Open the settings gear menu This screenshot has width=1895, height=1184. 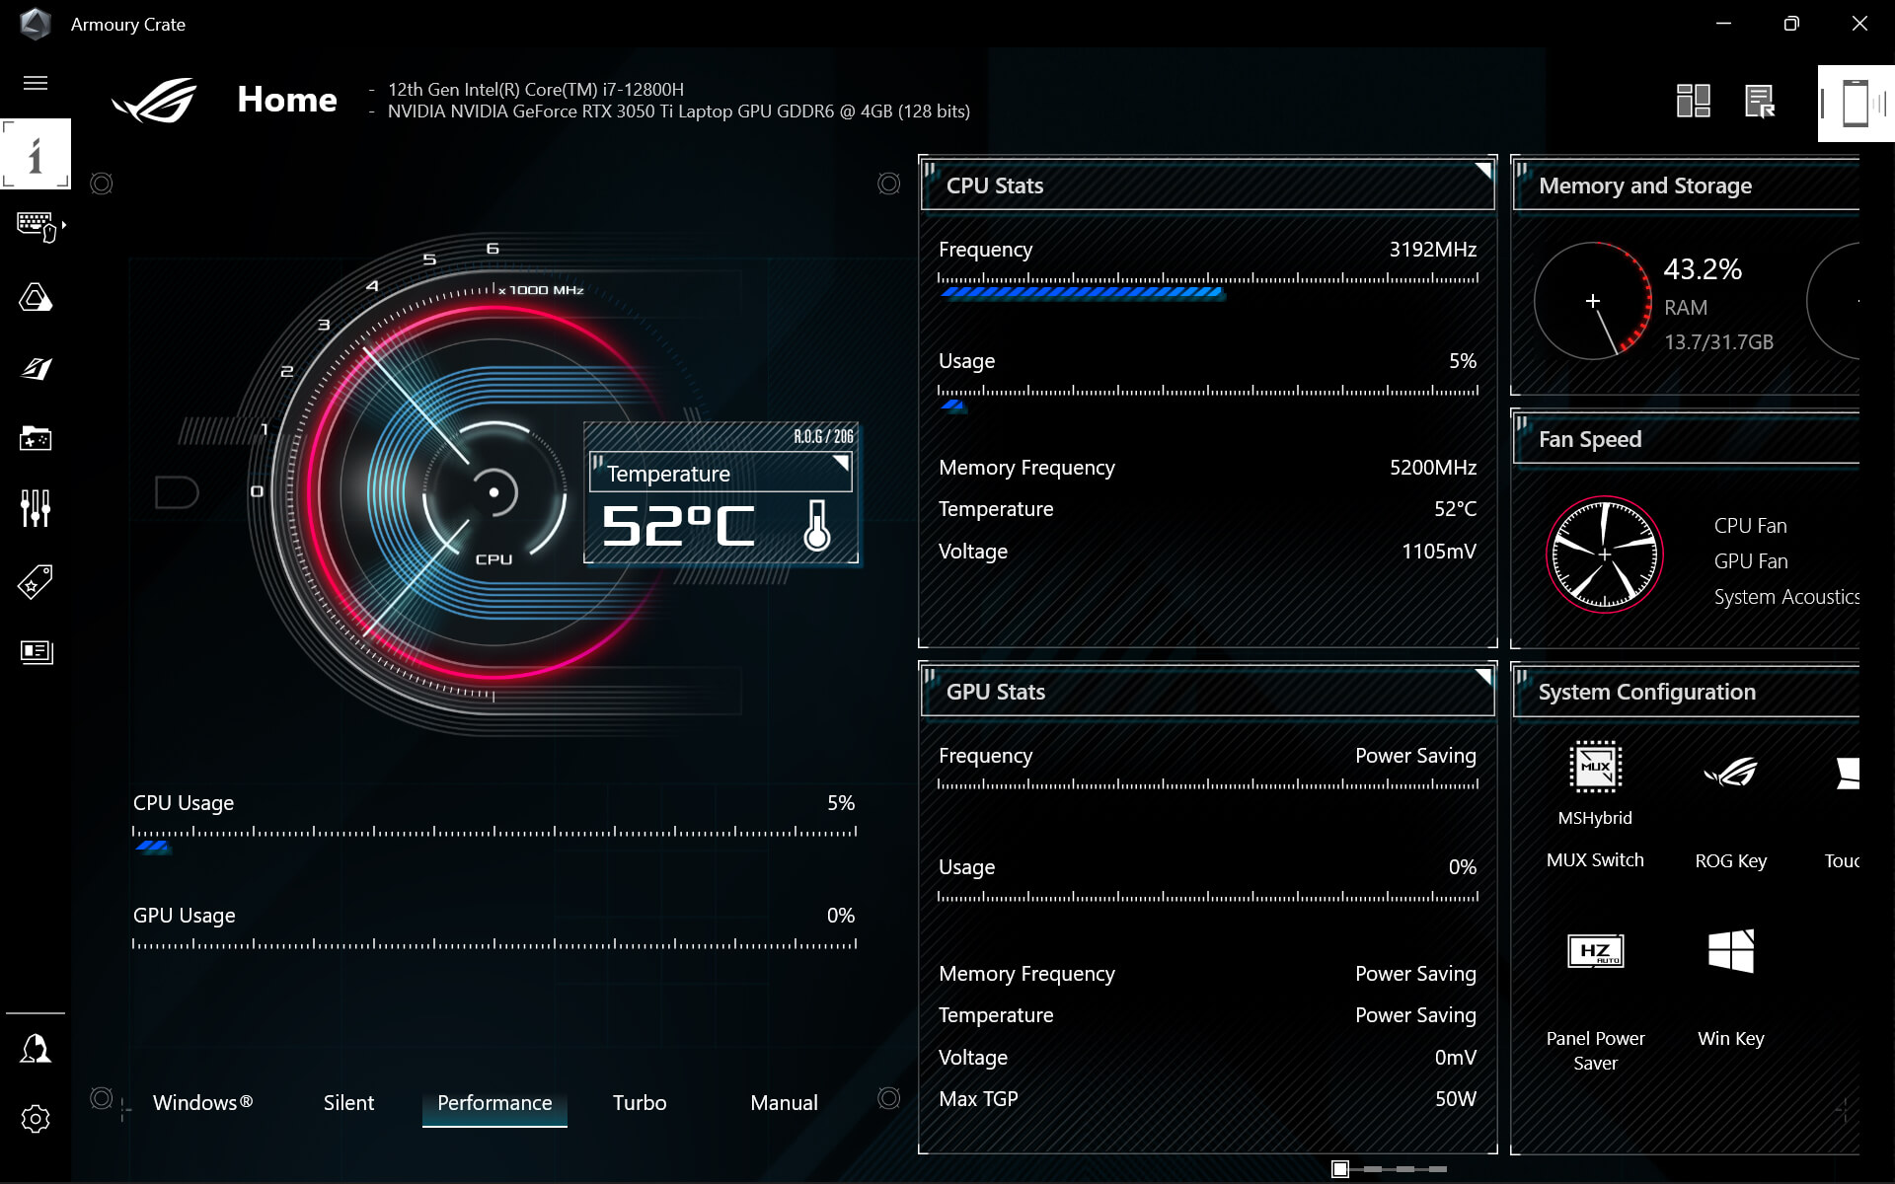pyautogui.click(x=35, y=1119)
